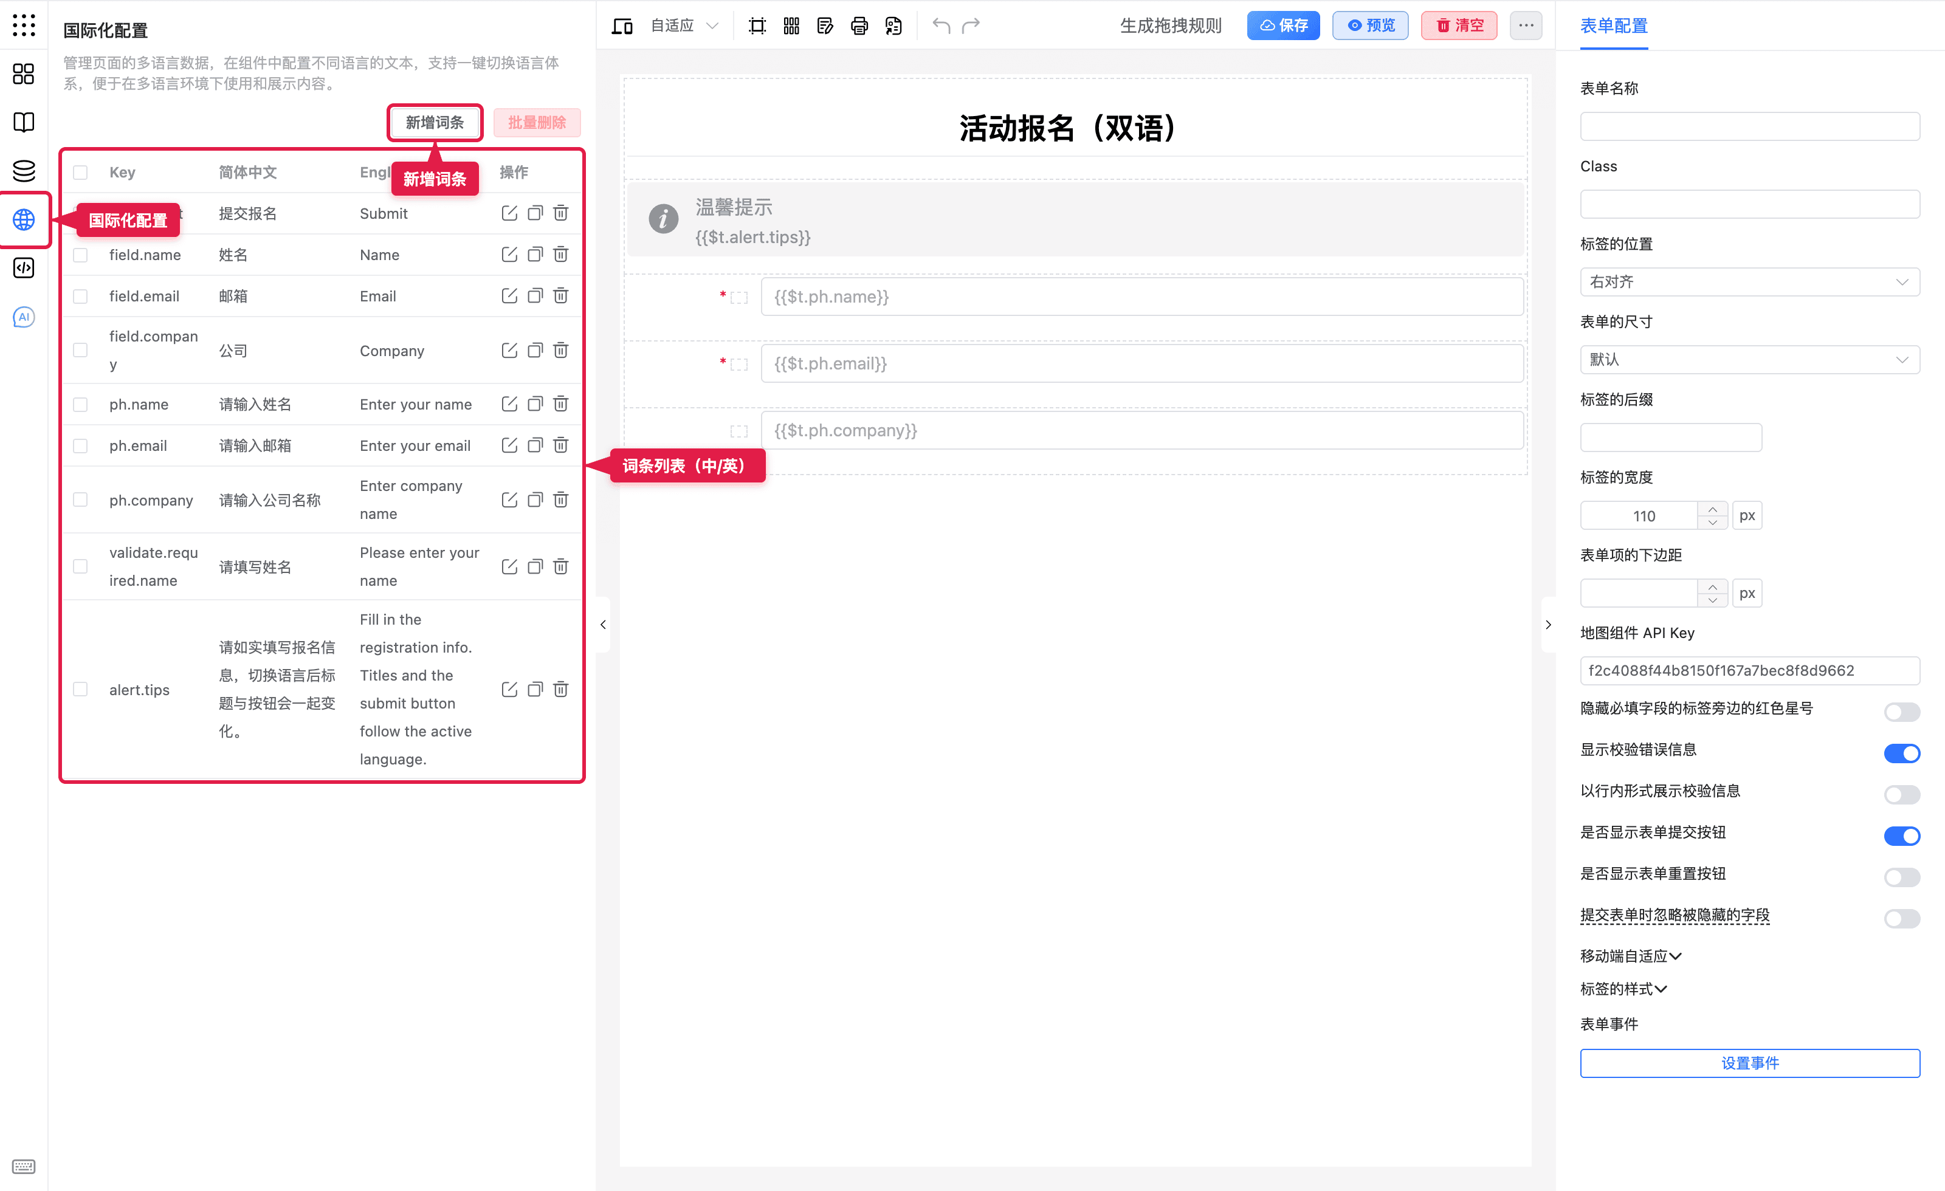Open the data source stack icon

point(24,171)
